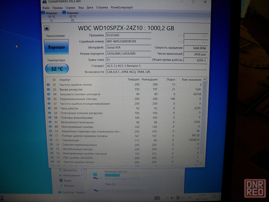
Task: Open the Справка menu
Action: (x=102, y=7)
